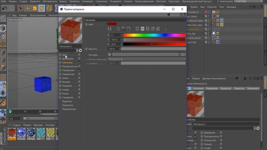Open the Редактор page in material editor
The height and width of the screenshot is (150, 267).
(x=67, y=101)
